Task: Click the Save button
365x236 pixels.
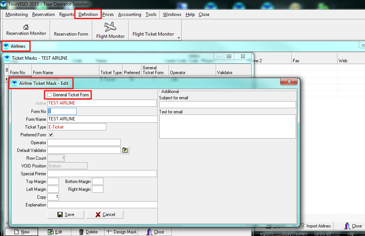Action: coord(66,215)
